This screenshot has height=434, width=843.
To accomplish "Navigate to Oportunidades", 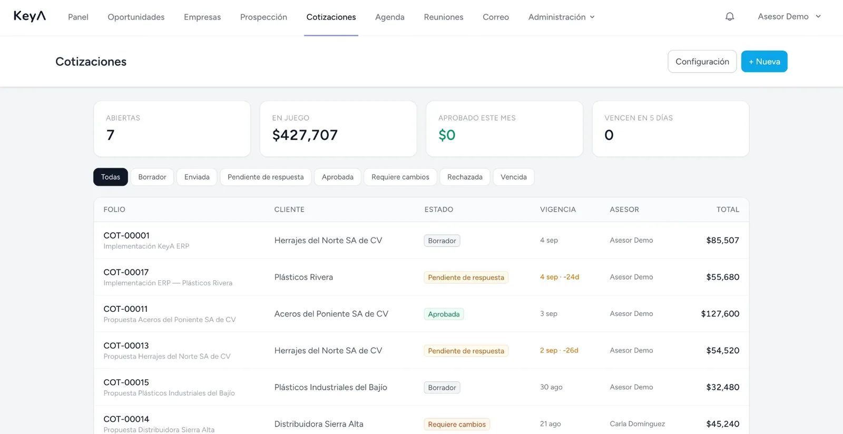I will 136,17.
